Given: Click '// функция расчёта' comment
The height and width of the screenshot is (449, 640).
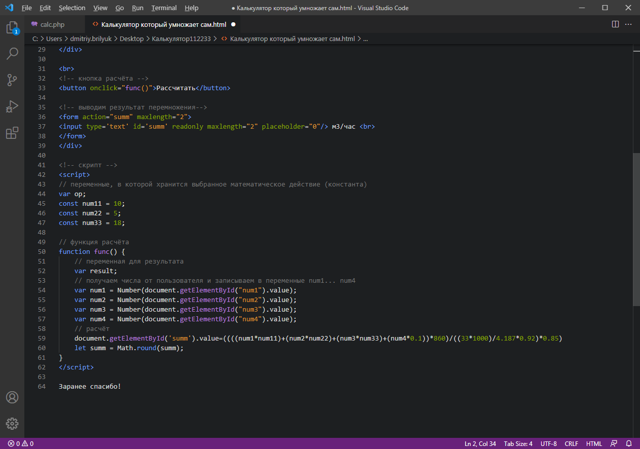Looking at the screenshot, I should click(94, 242).
